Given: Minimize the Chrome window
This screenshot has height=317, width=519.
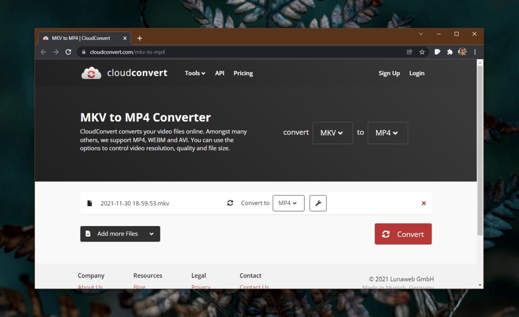Looking at the screenshot, I should 439,34.
